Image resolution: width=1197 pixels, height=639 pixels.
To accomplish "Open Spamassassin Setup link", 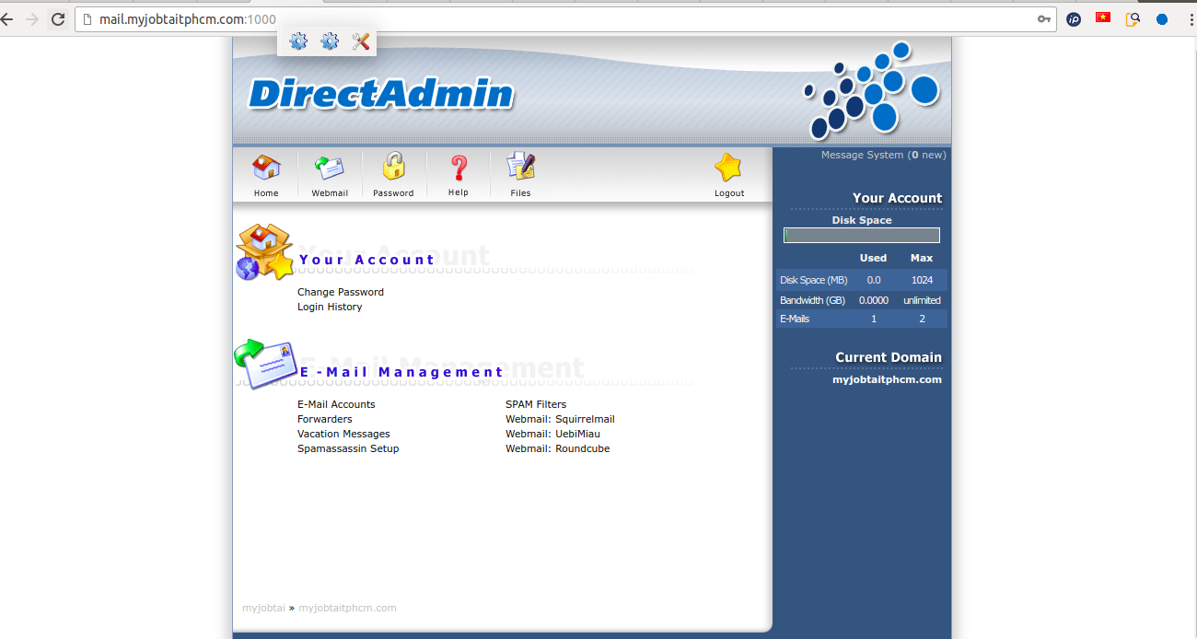I will pyautogui.click(x=348, y=448).
